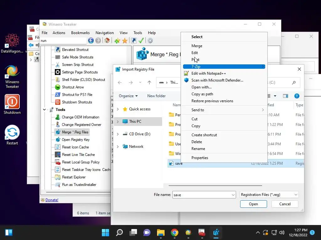Open Task View on the taskbar
The image size is (321, 240).
(133, 232)
